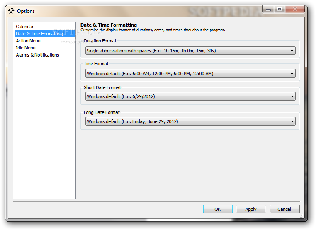The image size is (316, 230).
Task: Open the Idle Menu settings
Action: pos(26,48)
